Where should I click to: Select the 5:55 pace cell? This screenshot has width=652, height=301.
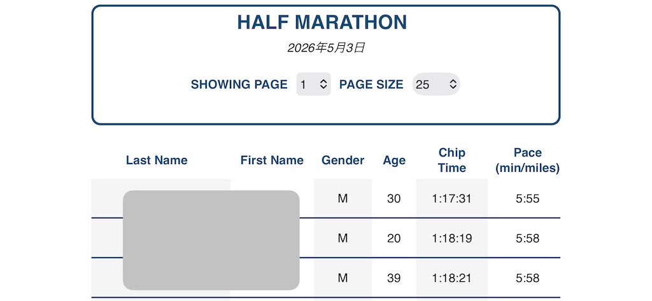coord(528,199)
